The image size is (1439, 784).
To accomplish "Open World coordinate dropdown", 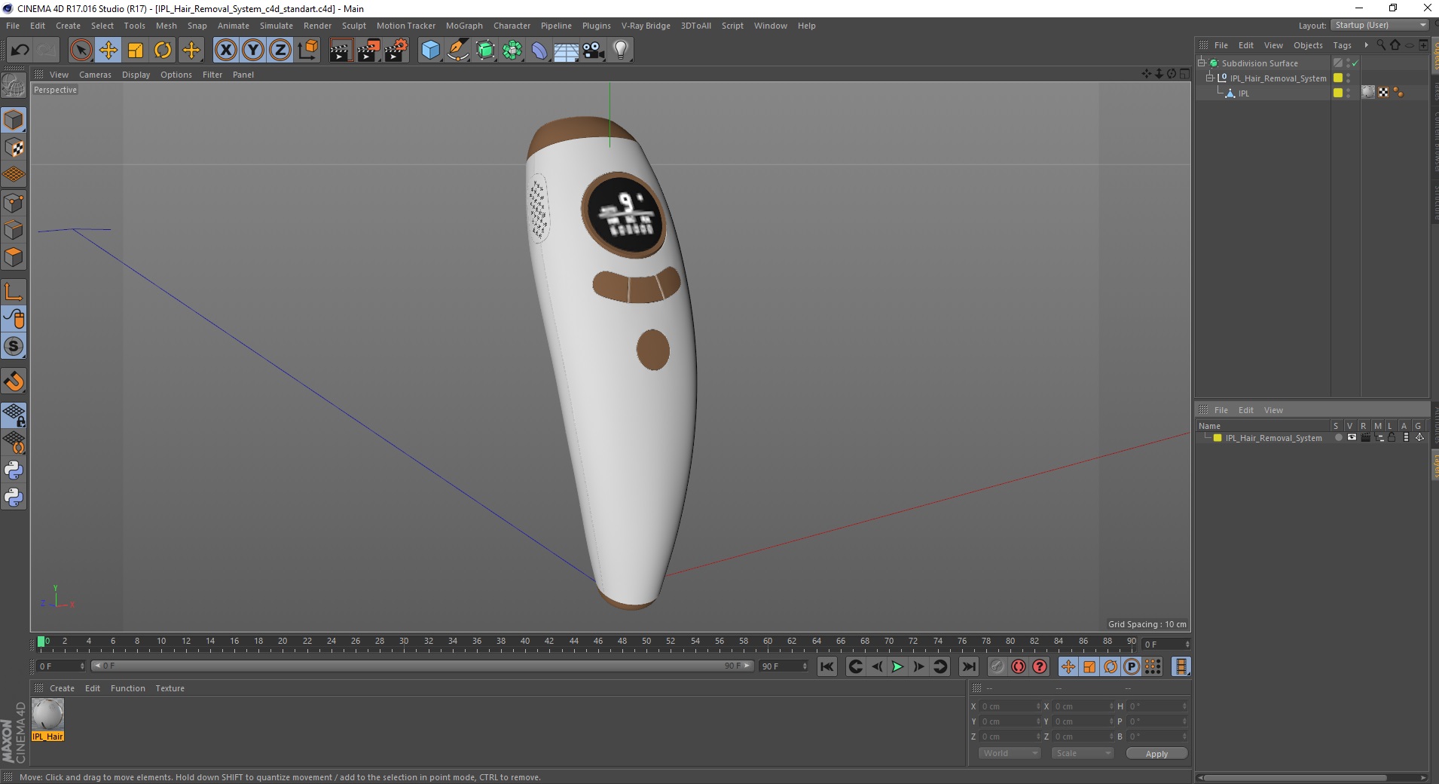I will click(1010, 753).
